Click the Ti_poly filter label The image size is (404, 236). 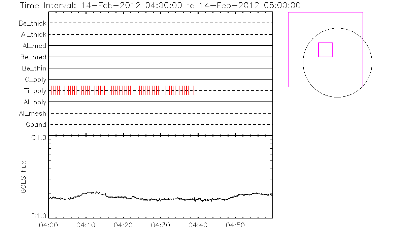coord(35,91)
